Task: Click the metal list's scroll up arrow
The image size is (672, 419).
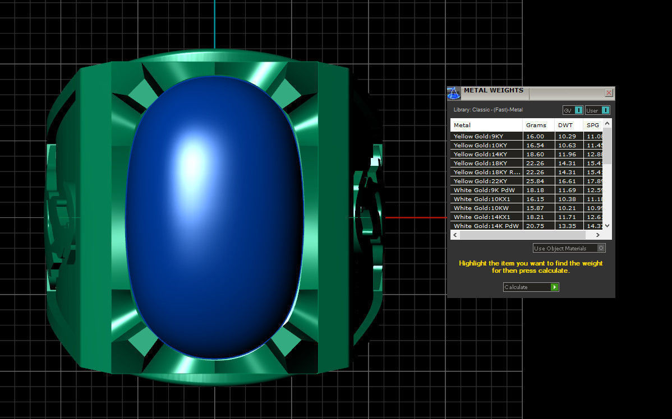Action: point(607,123)
